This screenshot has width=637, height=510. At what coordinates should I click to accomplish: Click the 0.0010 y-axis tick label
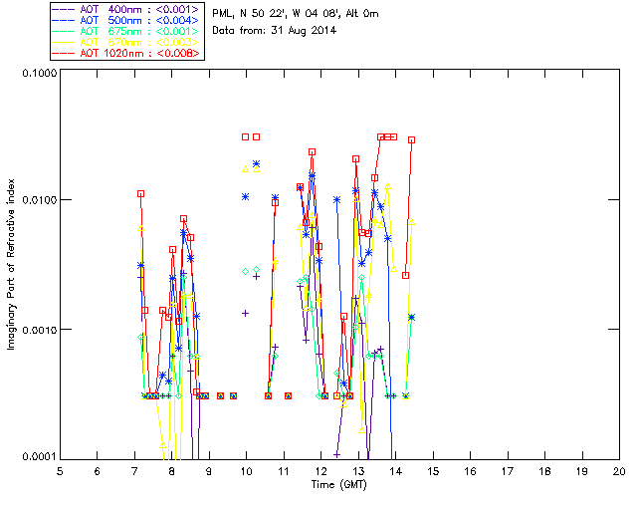39,330
